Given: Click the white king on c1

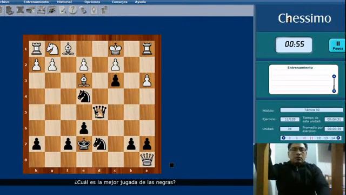Looking at the screenshot, I should (115, 49).
